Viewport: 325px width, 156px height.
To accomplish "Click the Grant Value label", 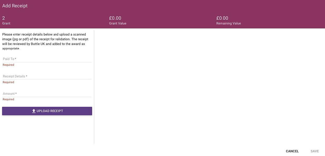I will click(118, 23).
